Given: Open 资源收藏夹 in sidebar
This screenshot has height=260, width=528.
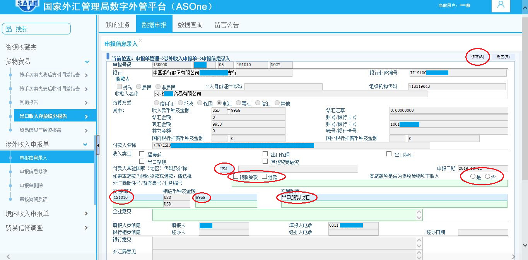Looking at the screenshot, I should click(x=21, y=47).
